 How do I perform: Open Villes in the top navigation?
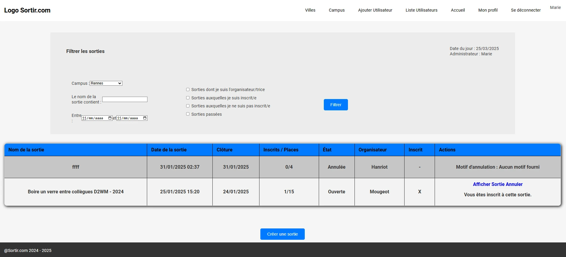click(x=310, y=10)
